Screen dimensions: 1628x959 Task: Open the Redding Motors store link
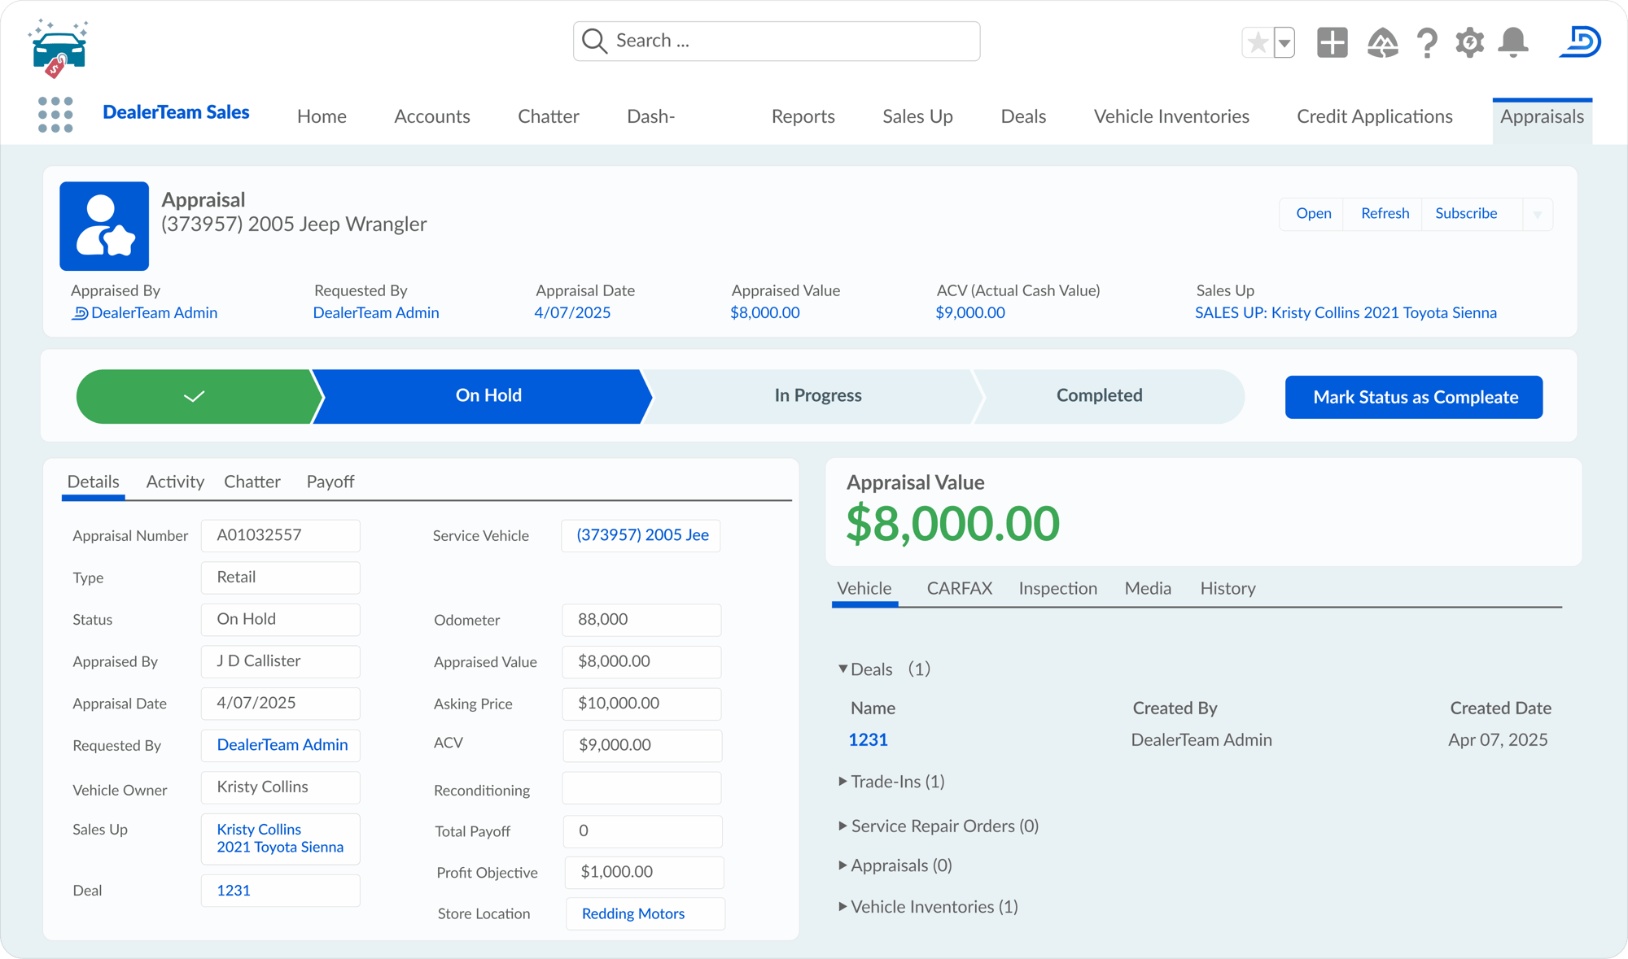[633, 913]
